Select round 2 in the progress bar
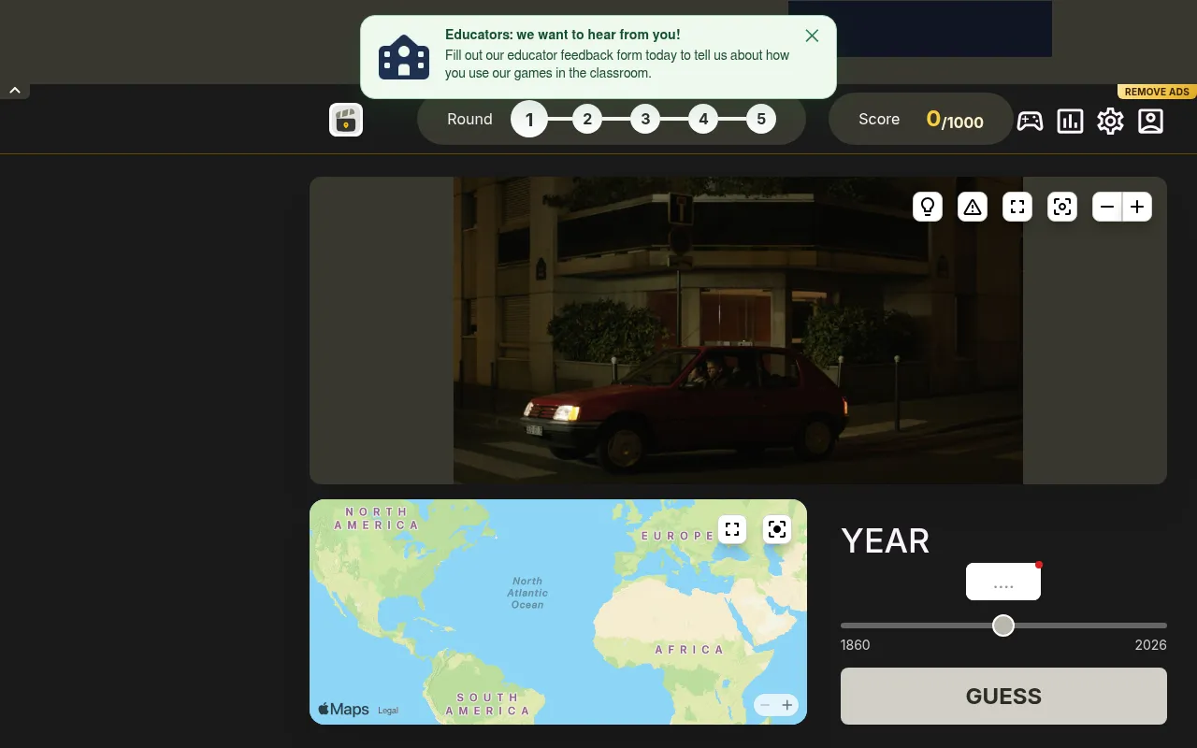This screenshot has height=748, width=1197. (x=587, y=119)
